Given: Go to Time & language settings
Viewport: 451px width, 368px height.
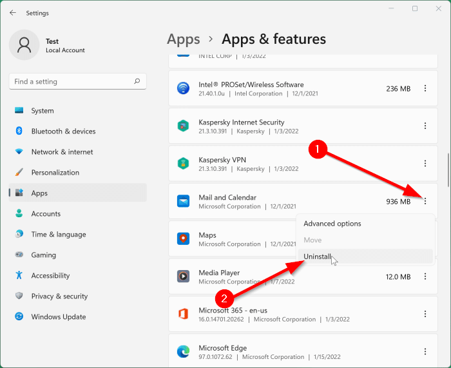Looking at the screenshot, I should (x=78, y=235).
